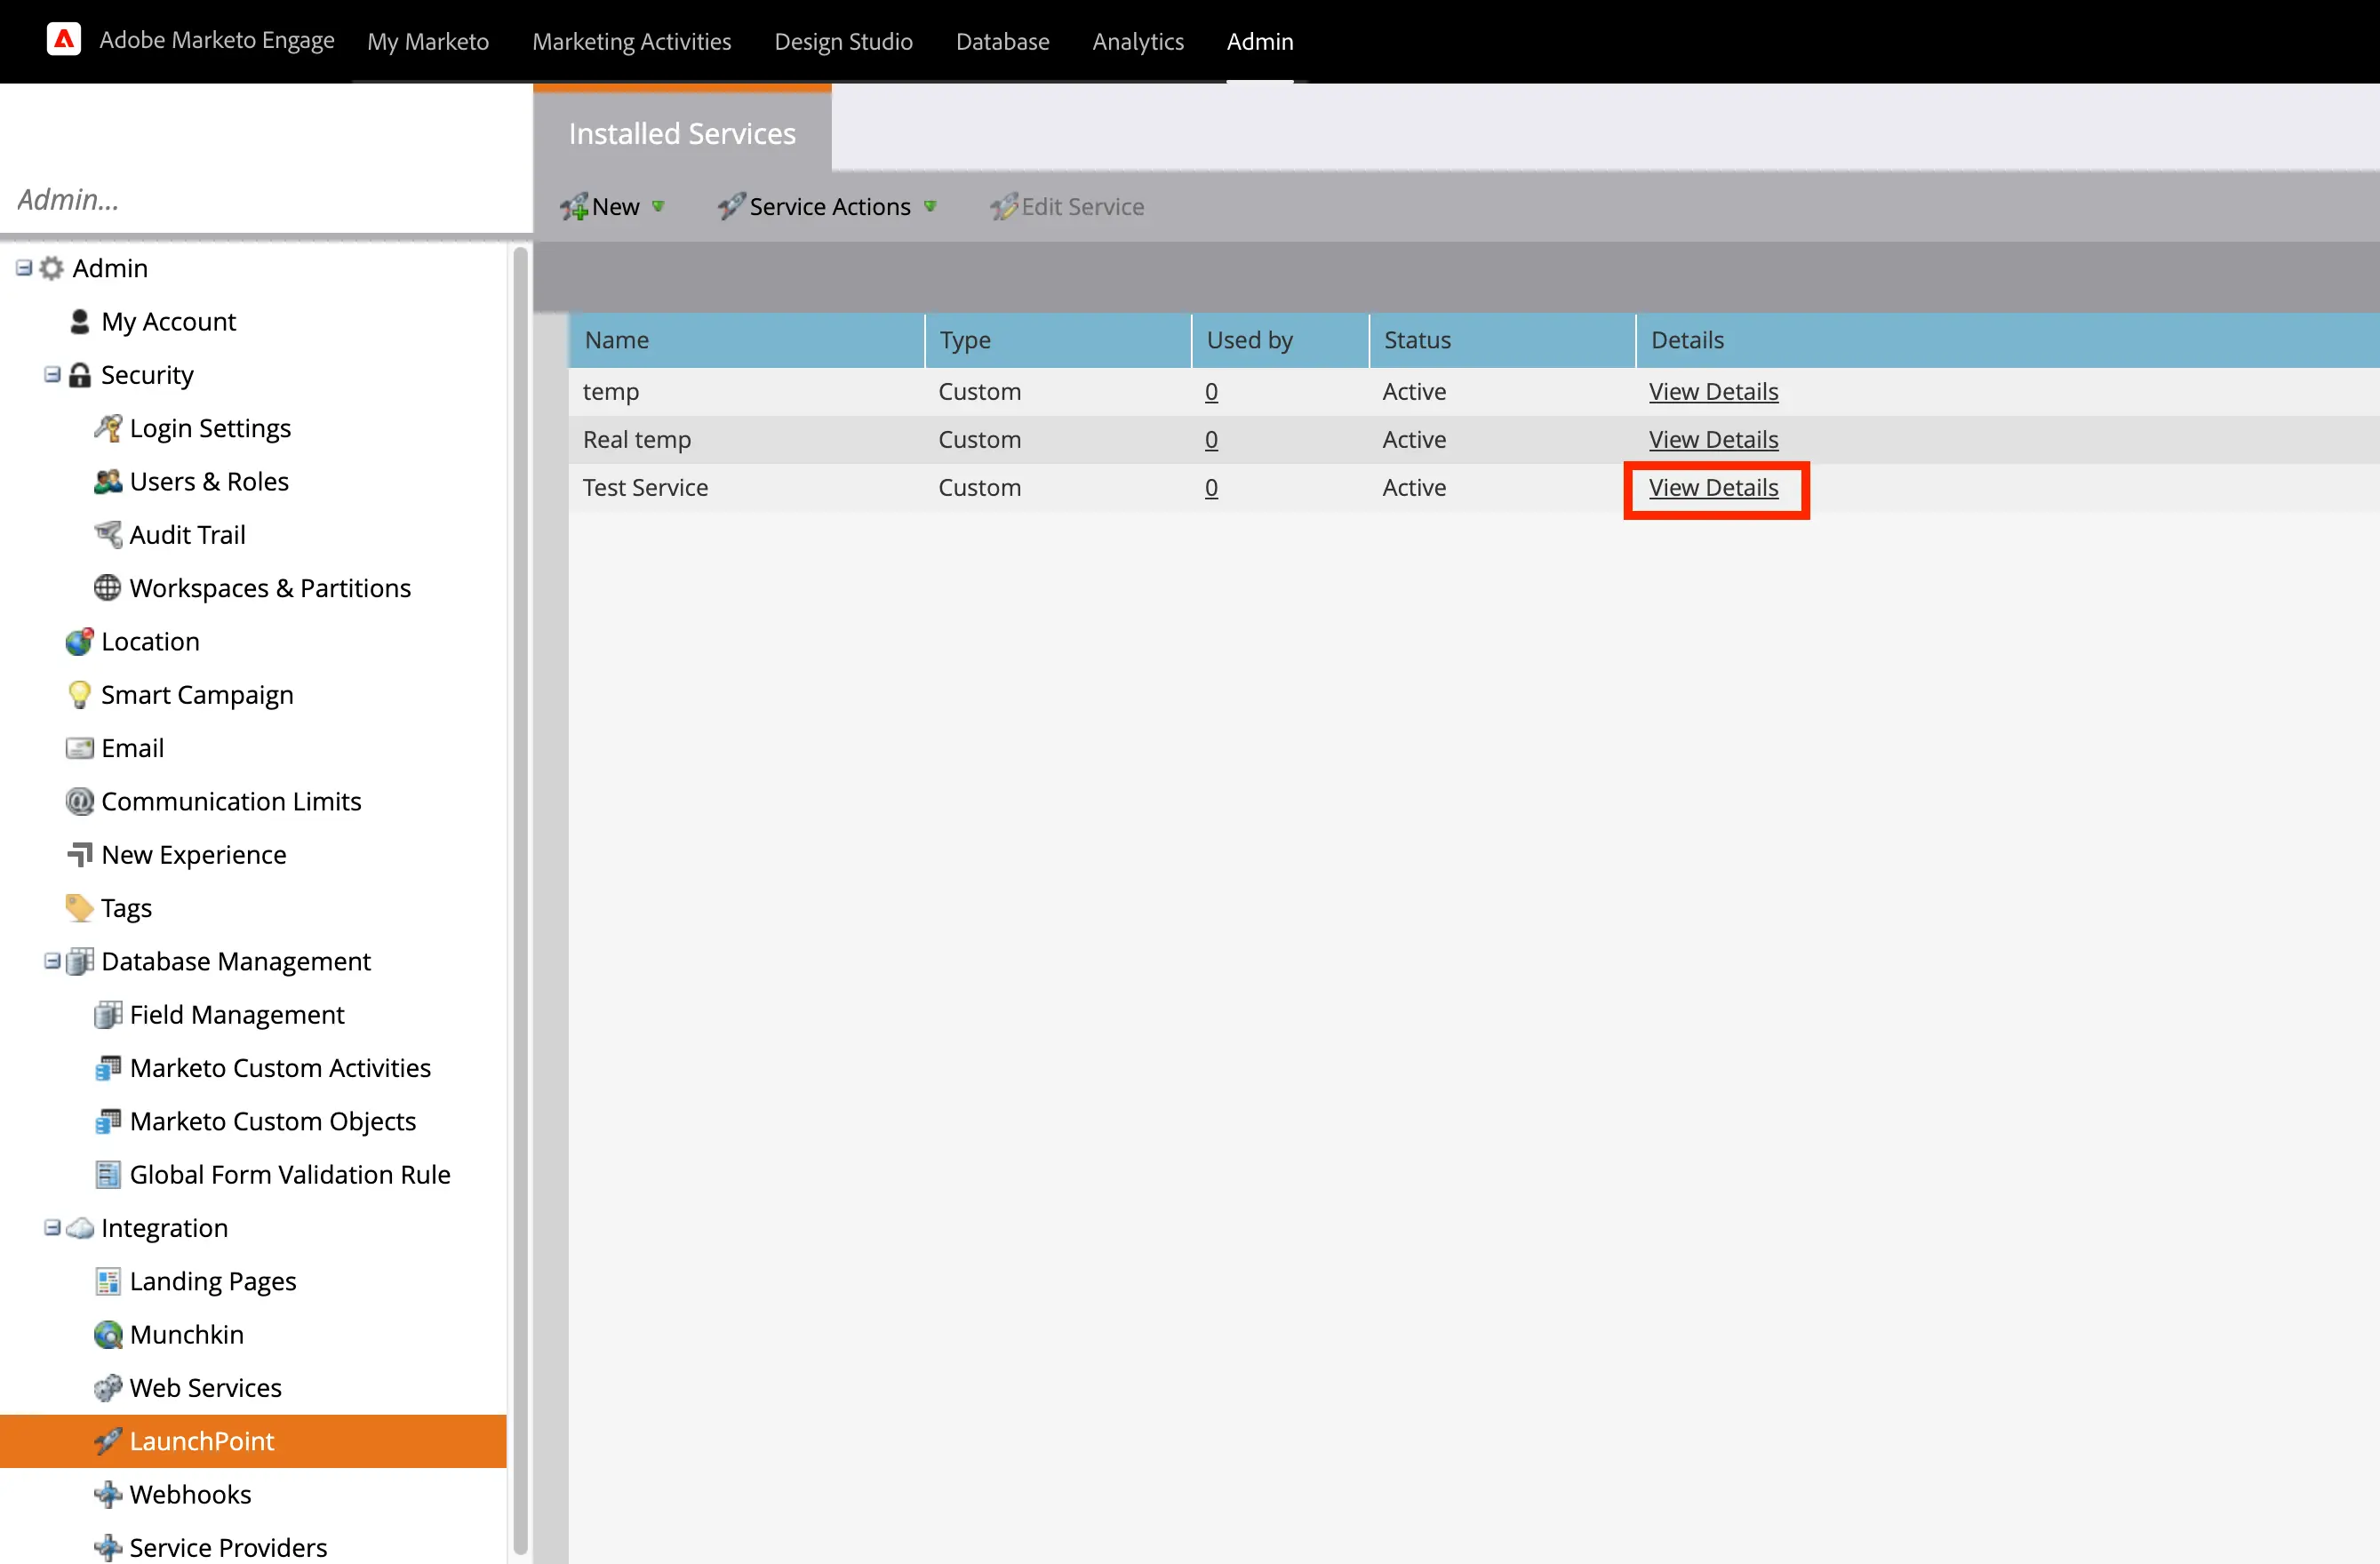Viewport: 2380px width, 1564px height.
Task: Click Edit Service toolbar button
Action: [x=1070, y=206]
